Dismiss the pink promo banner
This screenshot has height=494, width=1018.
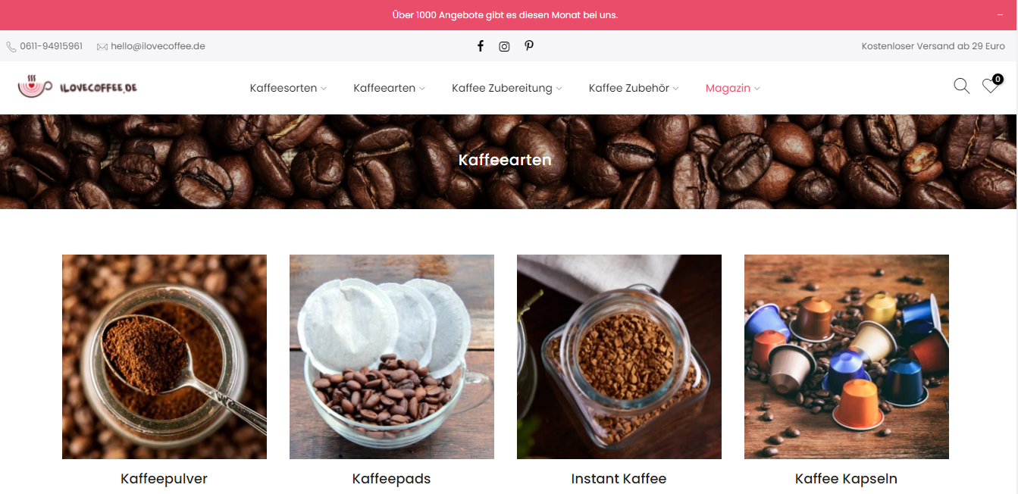[x=1000, y=15]
